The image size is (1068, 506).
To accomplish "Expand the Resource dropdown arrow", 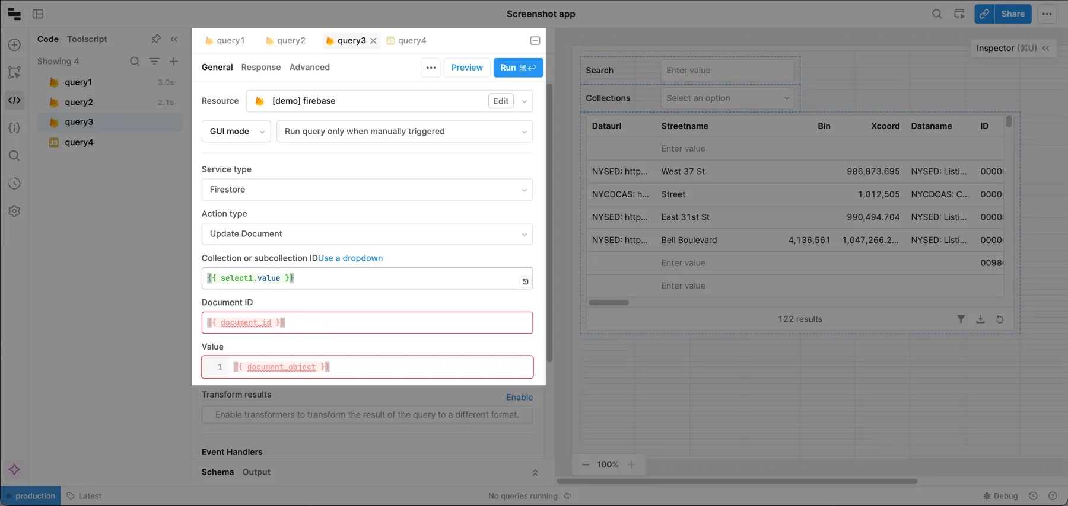I will point(525,101).
